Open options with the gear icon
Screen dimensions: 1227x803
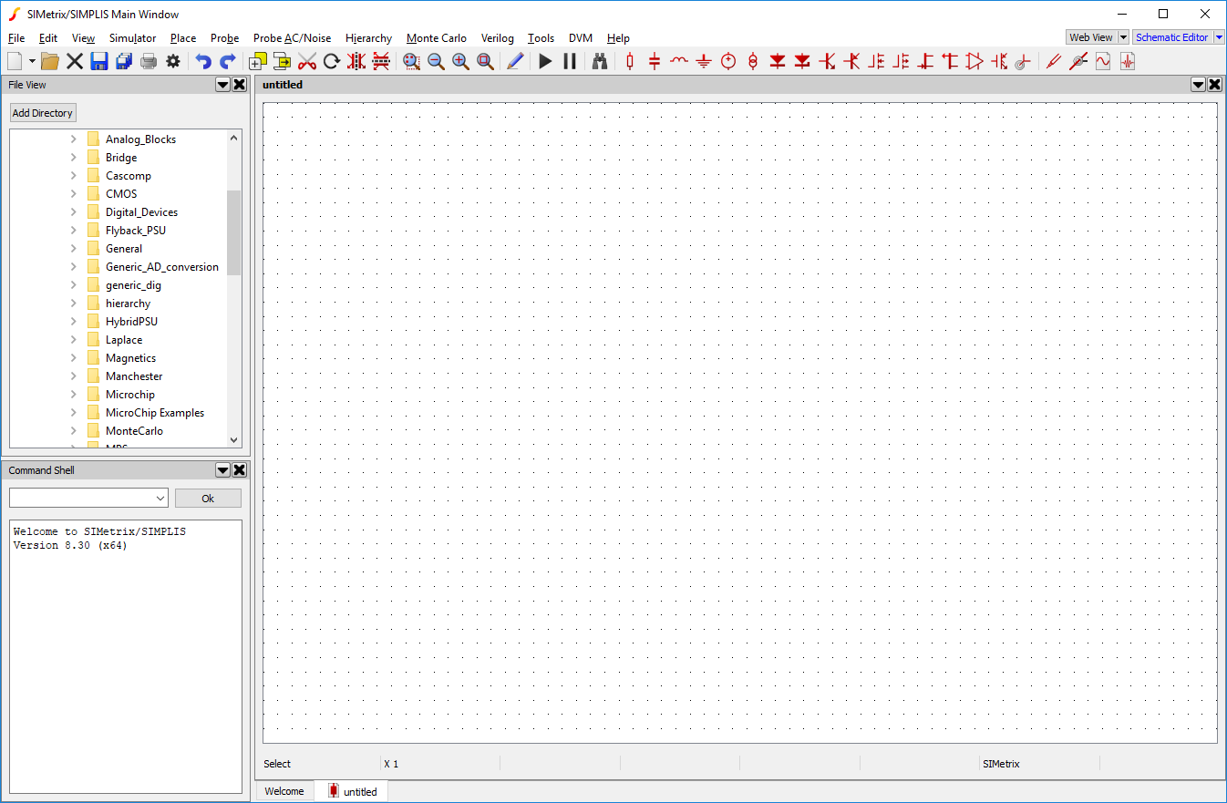pyautogui.click(x=172, y=61)
